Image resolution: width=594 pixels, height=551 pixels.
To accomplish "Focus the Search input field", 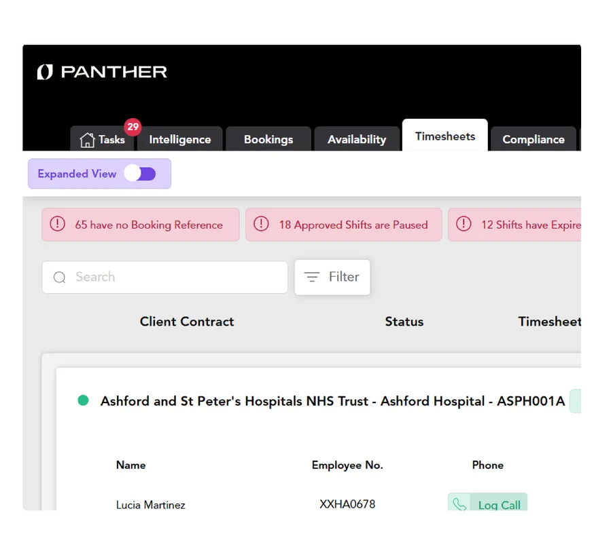I will pyautogui.click(x=164, y=278).
